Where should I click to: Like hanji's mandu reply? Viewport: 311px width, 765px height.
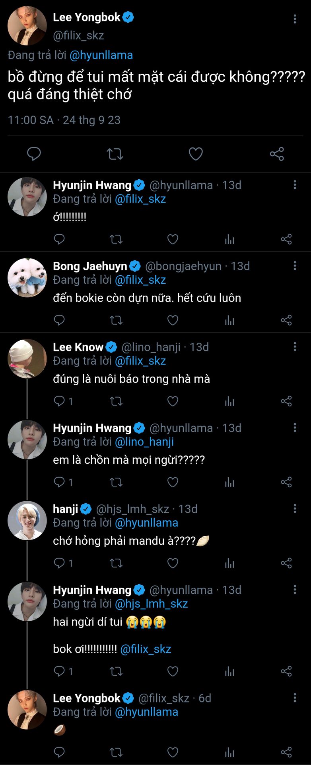(173, 563)
